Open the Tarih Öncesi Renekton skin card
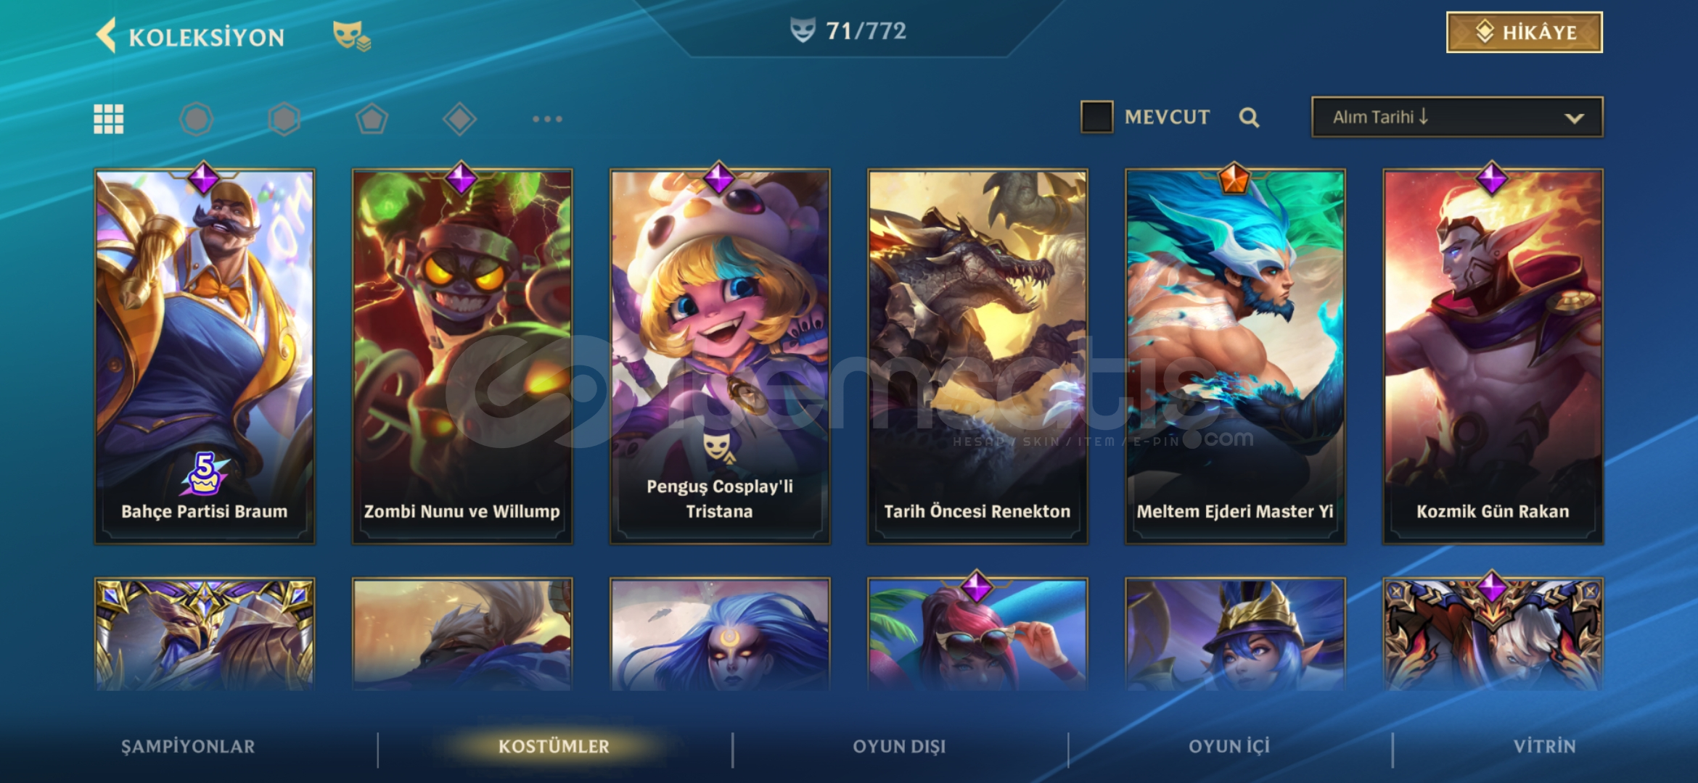 pyautogui.click(x=977, y=356)
